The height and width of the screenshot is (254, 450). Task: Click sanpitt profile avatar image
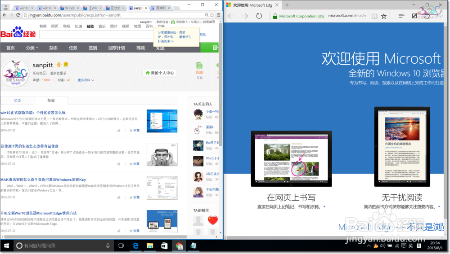pyautogui.click(x=15, y=73)
